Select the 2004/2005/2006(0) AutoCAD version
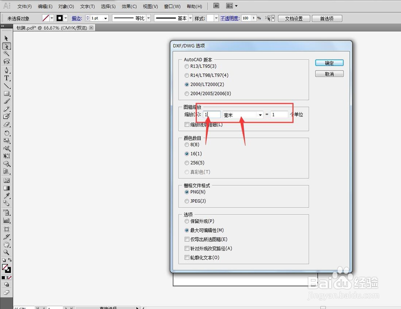Screen dimensions: 401x309 [186, 93]
